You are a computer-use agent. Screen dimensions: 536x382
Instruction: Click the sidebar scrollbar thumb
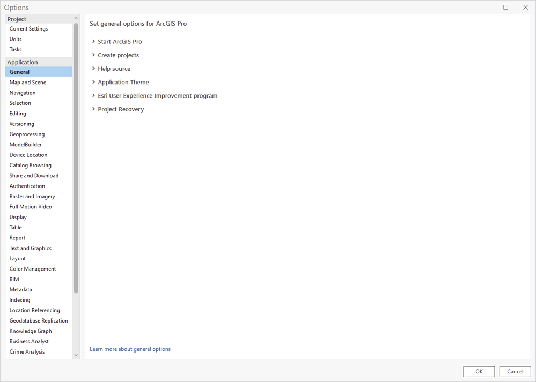[x=76, y=158]
